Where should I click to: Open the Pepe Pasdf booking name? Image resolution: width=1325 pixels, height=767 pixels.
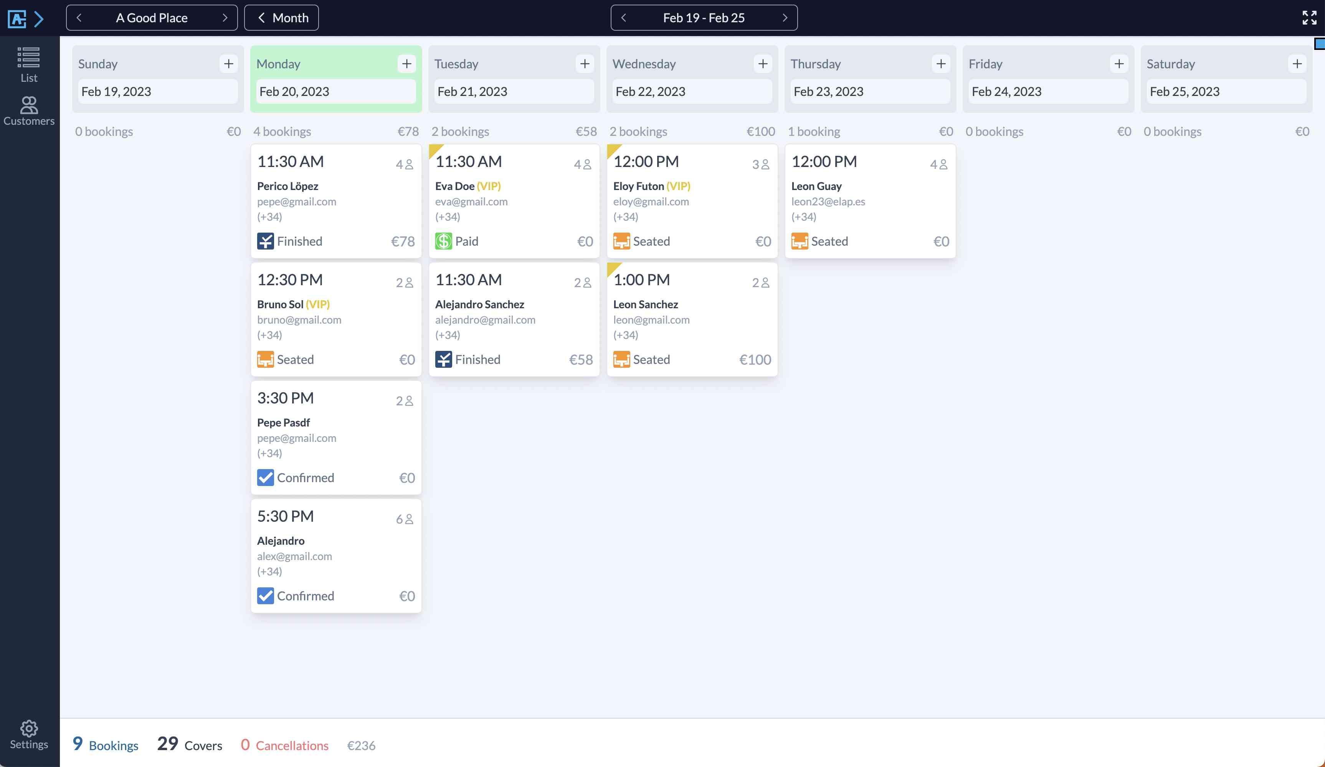coord(283,423)
